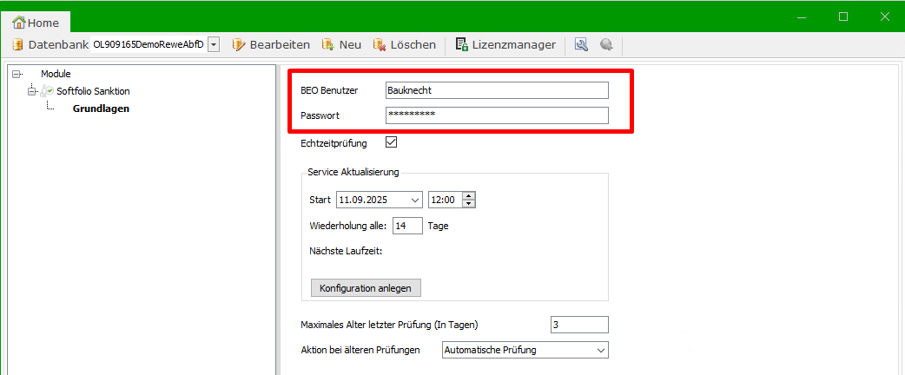
Task: Click the Löschen delete icon
Action: (380, 44)
